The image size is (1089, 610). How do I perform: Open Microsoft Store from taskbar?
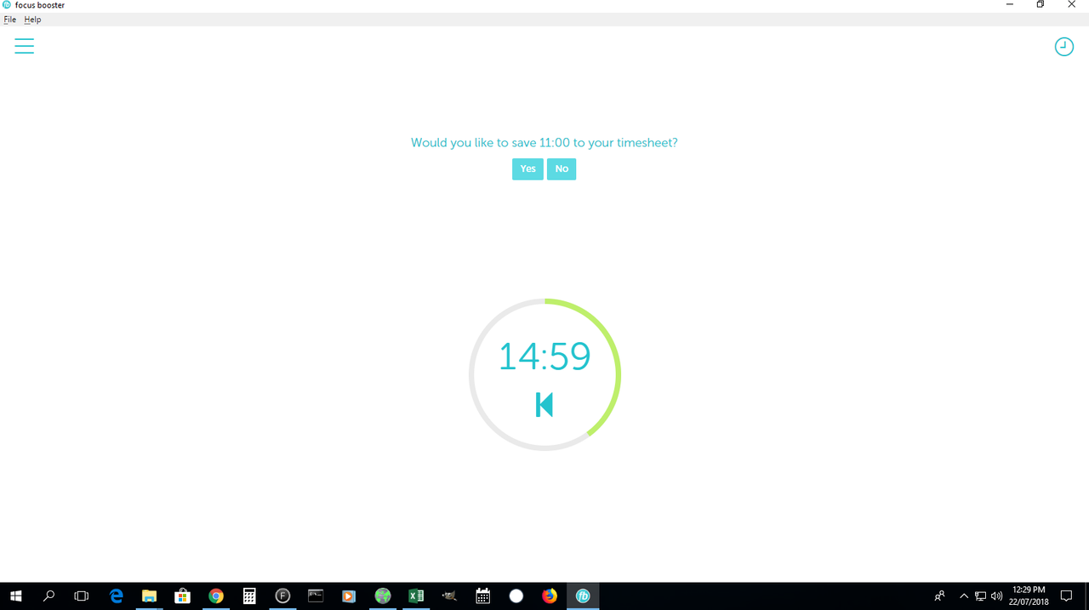pos(182,596)
